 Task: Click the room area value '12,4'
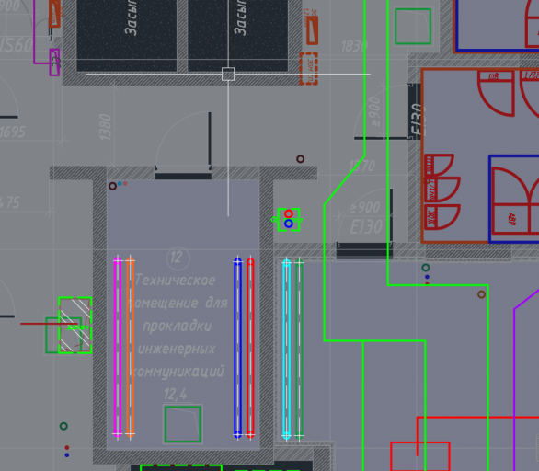coord(176,395)
